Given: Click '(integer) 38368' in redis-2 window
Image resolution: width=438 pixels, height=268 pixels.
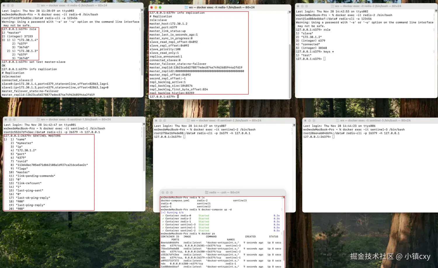Looking at the screenshot, I should point(314,48).
